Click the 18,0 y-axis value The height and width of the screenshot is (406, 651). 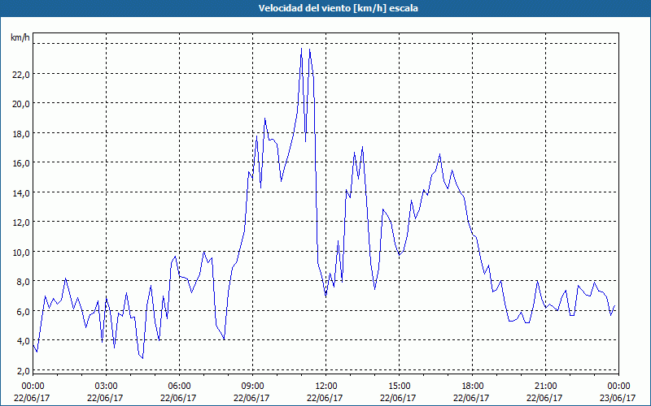tap(21, 134)
